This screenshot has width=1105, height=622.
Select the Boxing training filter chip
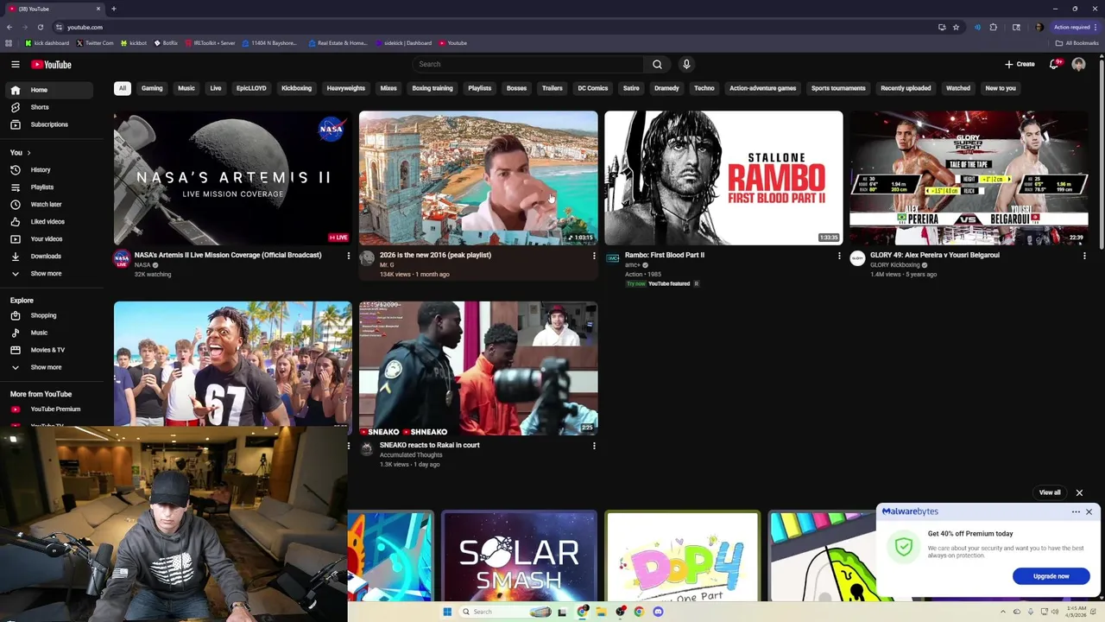[433, 88]
